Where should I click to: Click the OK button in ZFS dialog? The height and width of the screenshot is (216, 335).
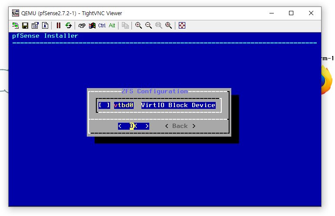pyautogui.click(x=134, y=126)
